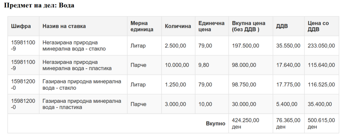Click the 'Вкупна цена (без ДДВ)' header
Image resolution: width=343 pixels, height=137 pixels.
249,26
